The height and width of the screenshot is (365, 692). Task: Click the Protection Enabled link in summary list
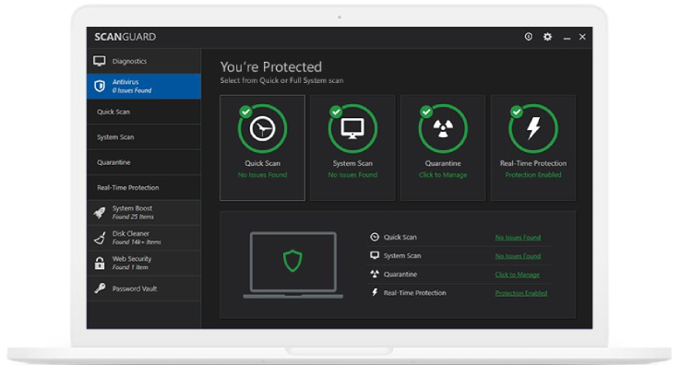click(520, 293)
